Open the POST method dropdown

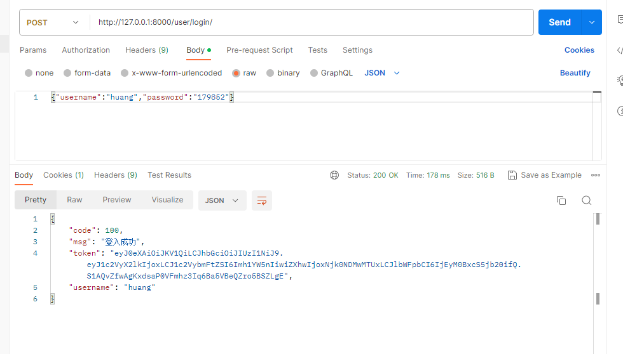[52, 23]
